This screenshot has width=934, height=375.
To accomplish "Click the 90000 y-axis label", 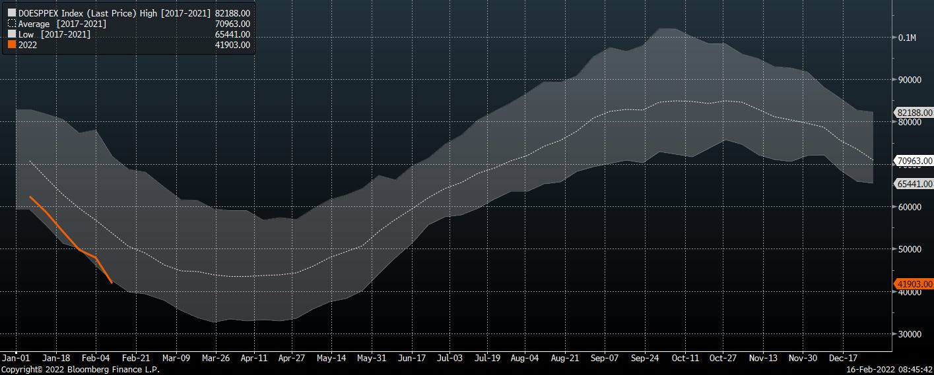I will click(909, 80).
